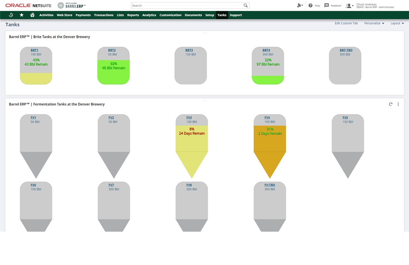This screenshot has height=265, width=409.
Task: Open the BBT2 tank link
Action: click(x=112, y=50)
